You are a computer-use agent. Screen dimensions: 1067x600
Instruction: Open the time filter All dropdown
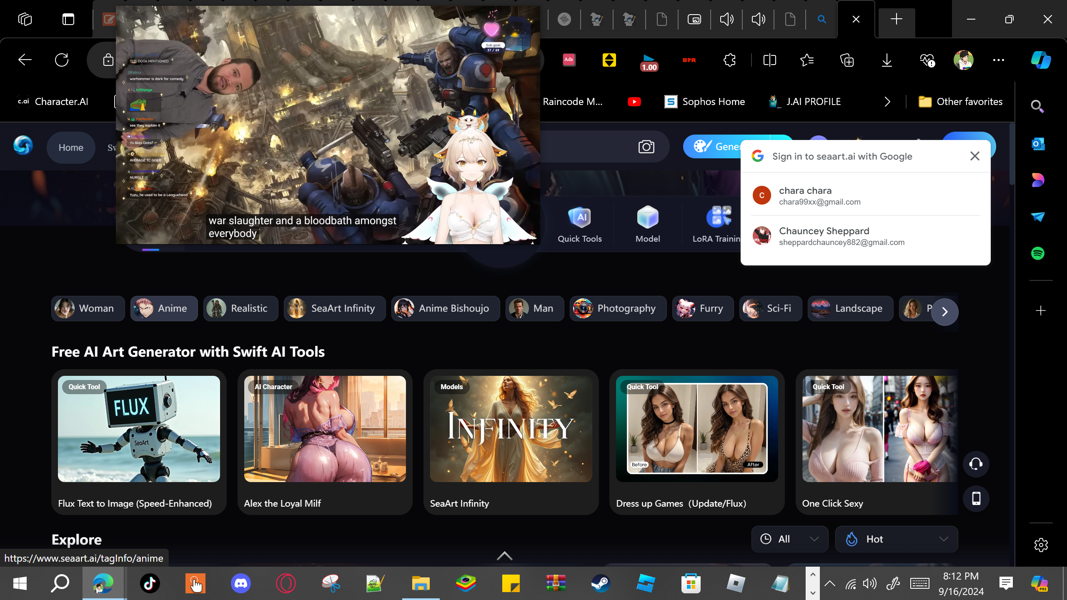[x=790, y=539]
